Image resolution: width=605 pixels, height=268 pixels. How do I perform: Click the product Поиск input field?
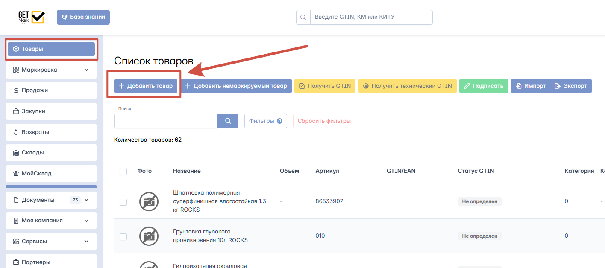pos(166,121)
